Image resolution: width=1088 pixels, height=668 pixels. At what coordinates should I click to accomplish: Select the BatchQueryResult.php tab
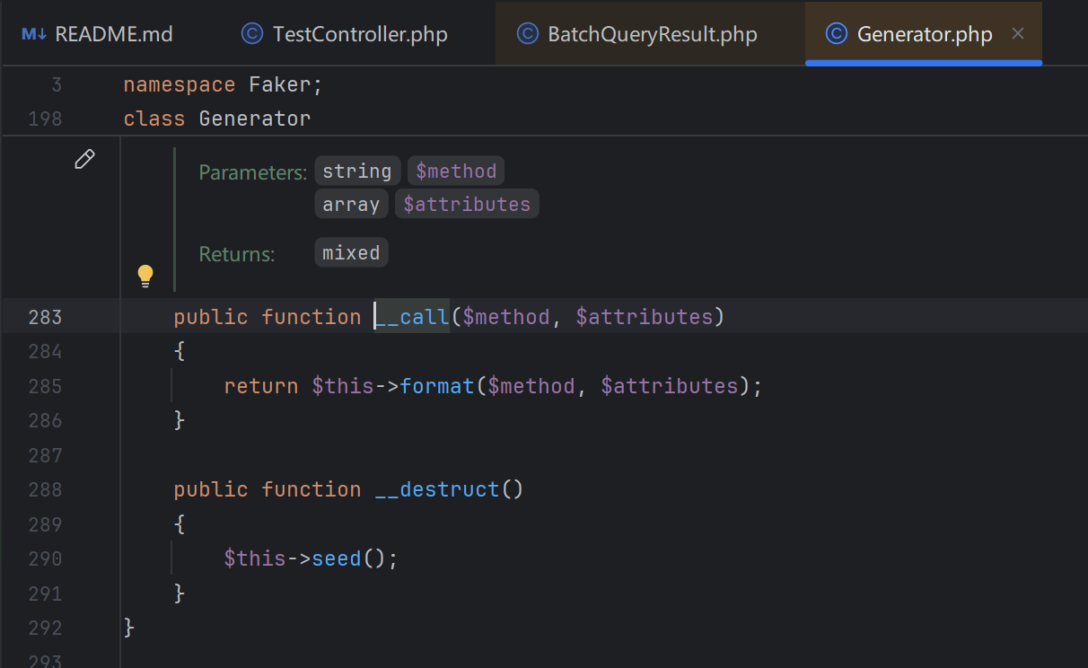[637, 34]
